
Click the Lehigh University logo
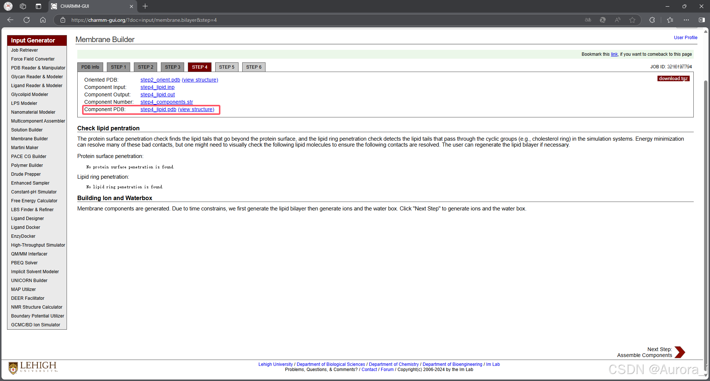click(x=33, y=368)
